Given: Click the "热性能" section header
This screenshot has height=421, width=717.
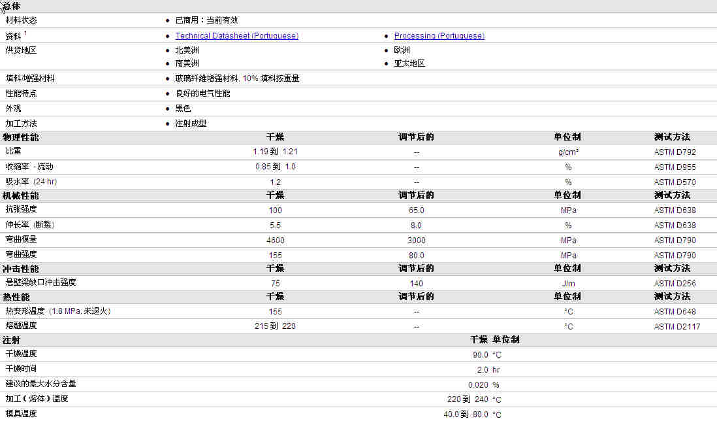Looking at the screenshot, I should (16, 297).
